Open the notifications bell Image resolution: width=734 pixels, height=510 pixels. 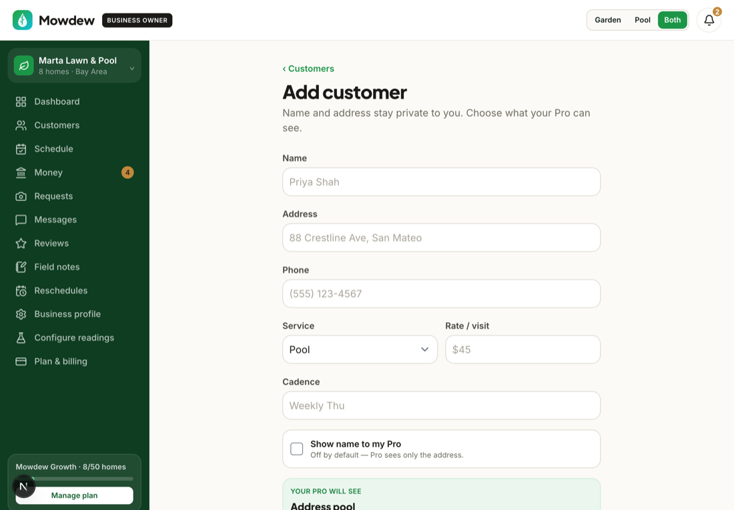[709, 20]
